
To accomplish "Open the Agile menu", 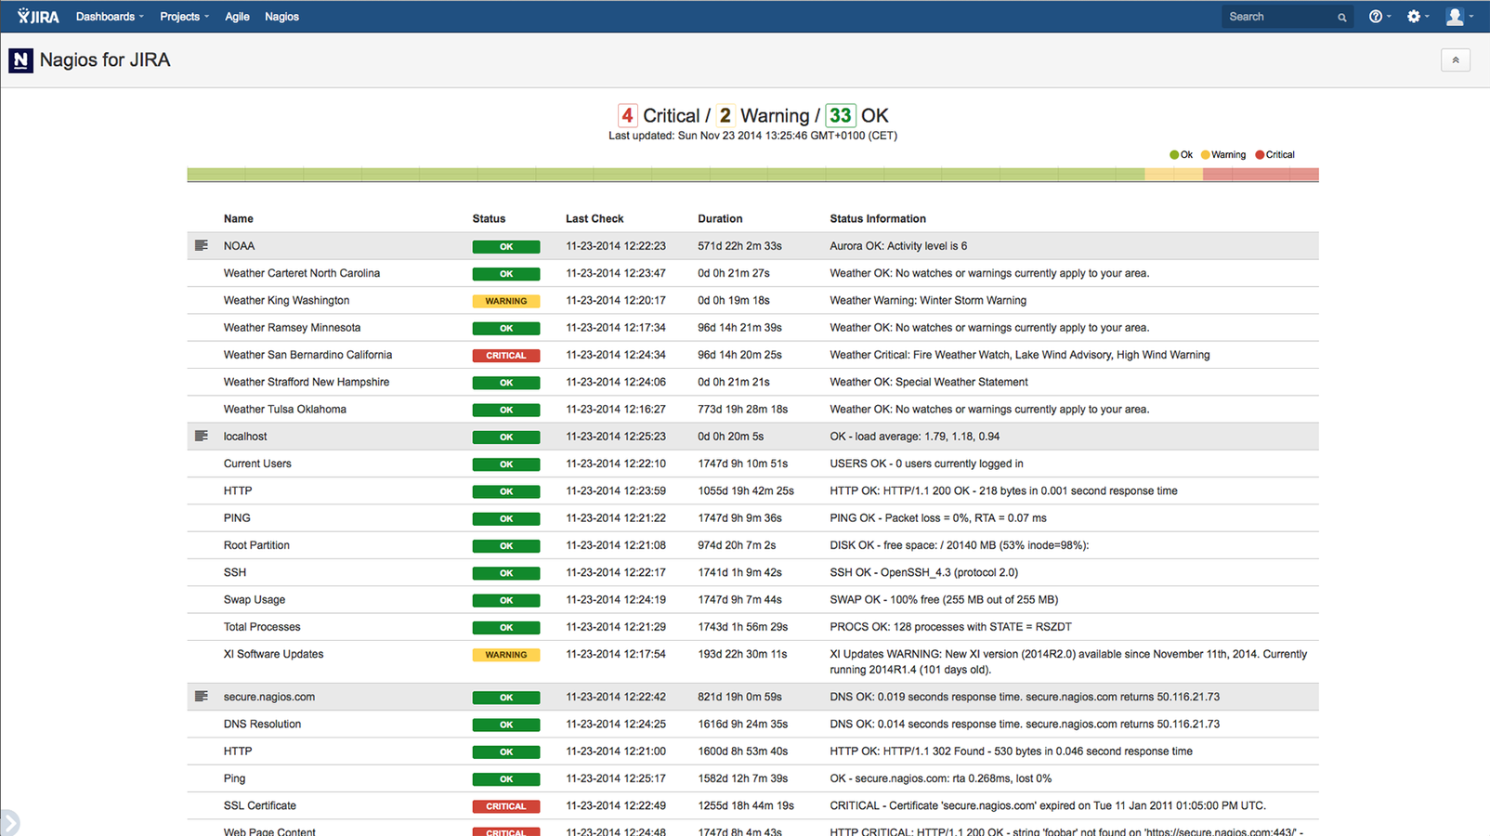I will 237,17.
